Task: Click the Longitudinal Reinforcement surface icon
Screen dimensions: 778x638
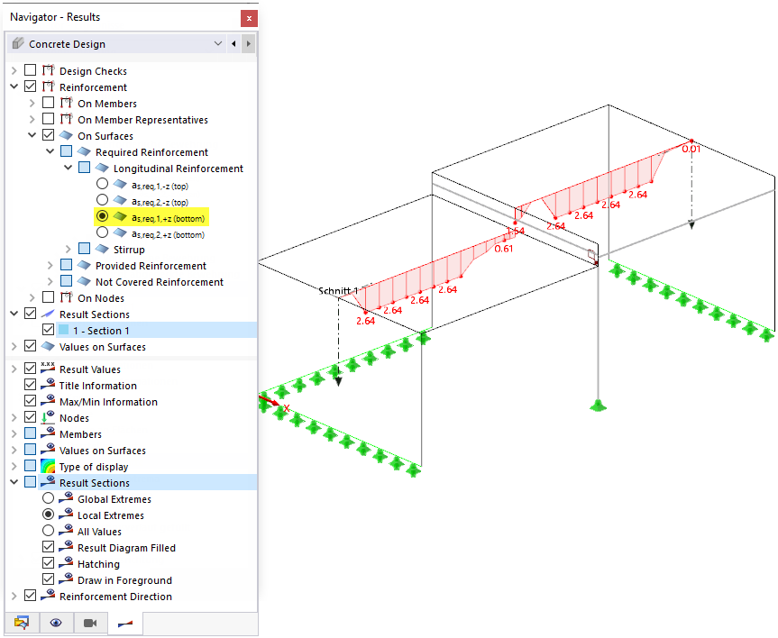Action: pos(102,168)
